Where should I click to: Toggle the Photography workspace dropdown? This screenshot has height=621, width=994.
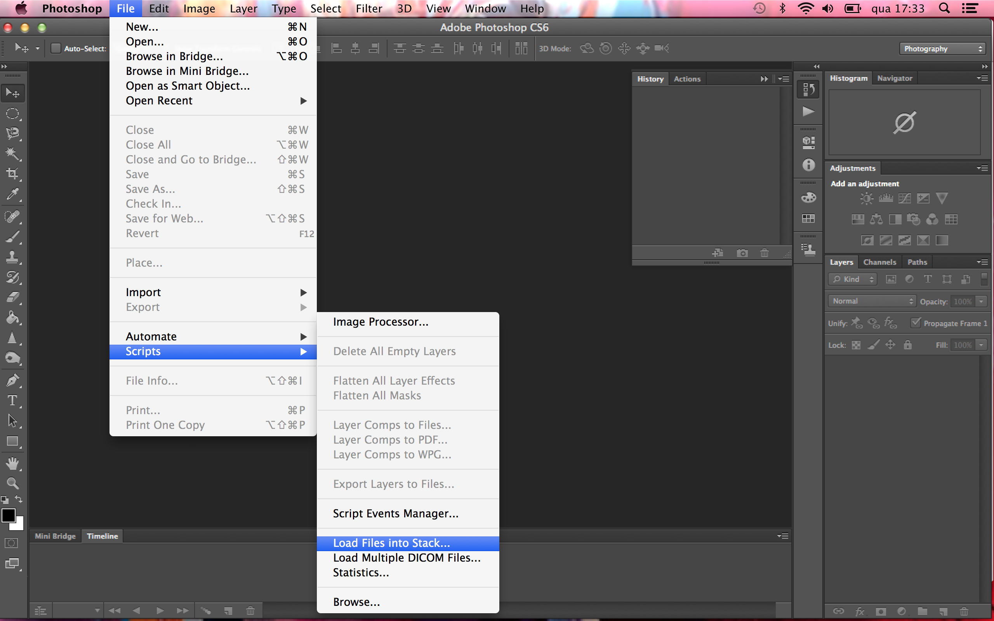tap(943, 48)
